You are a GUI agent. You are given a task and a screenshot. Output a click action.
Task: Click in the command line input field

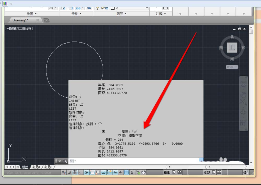pos(138,161)
